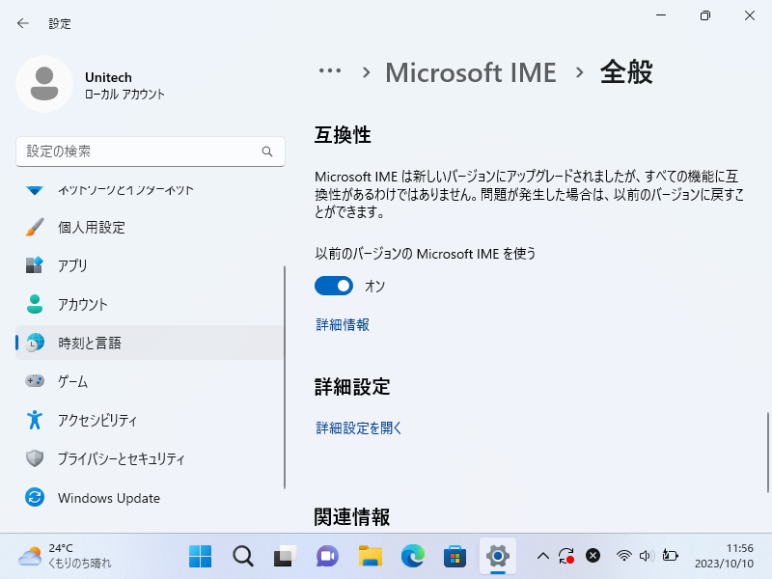
Task: Minimize the Settings window
Action: point(661,15)
